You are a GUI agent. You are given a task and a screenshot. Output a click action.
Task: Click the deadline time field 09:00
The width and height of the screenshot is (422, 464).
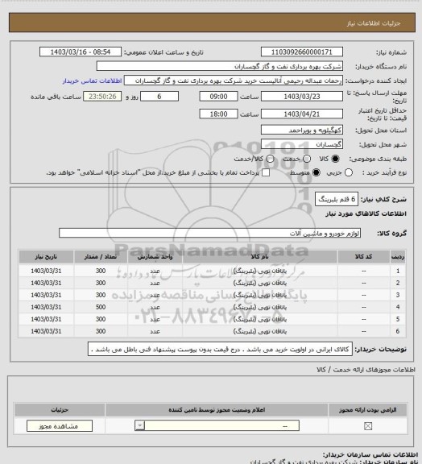pos(218,97)
